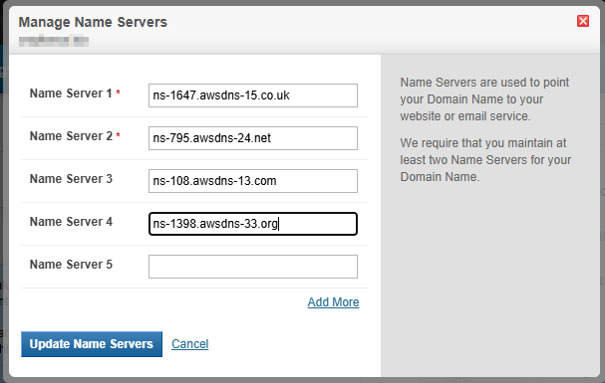Click Update Name Servers button
The image size is (605, 383).
(x=92, y=344)
